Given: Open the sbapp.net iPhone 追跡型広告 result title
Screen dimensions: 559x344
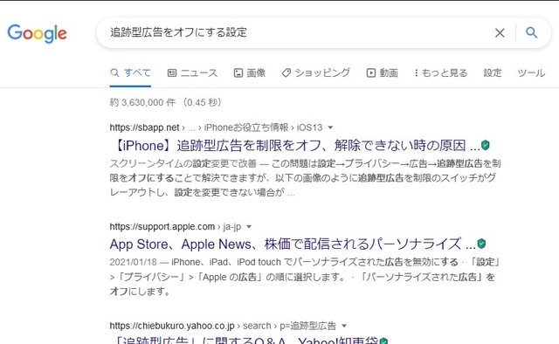Looking at the screenshot, I should coord(295,146).
